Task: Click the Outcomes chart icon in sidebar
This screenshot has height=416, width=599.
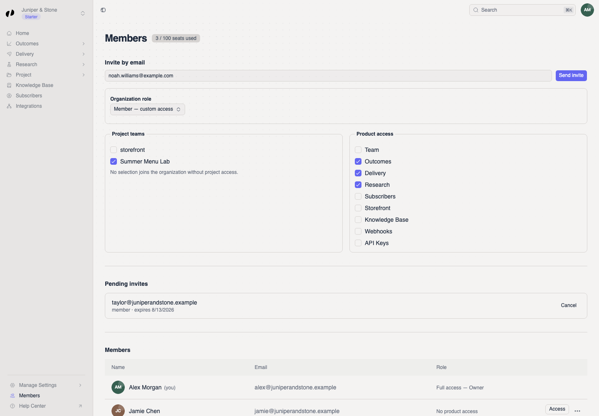Action: (9, 44)
